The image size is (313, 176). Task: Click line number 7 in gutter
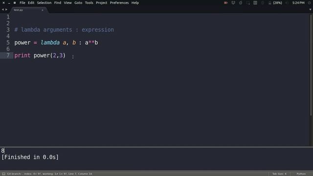coord(8,55)
